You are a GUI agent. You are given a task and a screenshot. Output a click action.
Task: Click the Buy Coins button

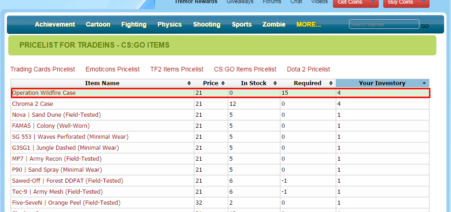(401, 2)
